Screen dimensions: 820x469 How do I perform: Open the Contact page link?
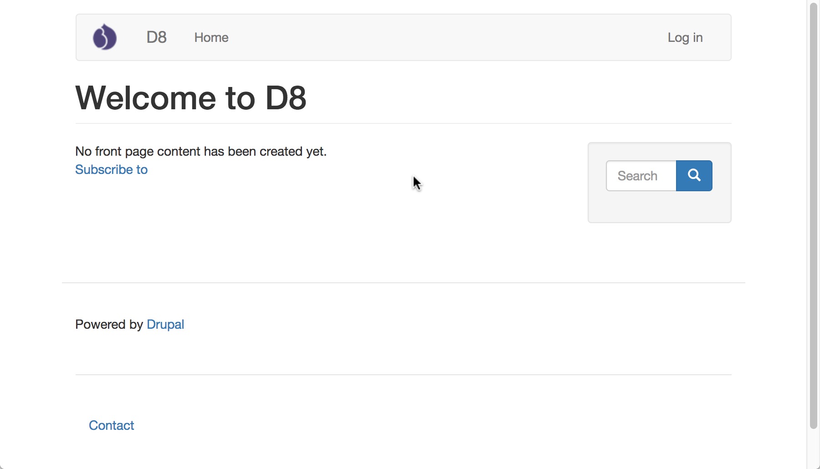[111, 425]
